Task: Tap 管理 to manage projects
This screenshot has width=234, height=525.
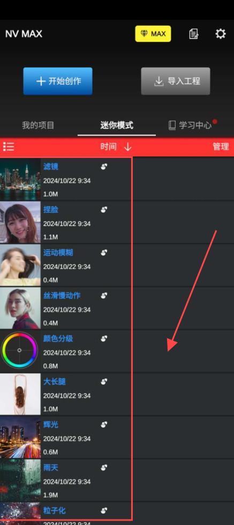Action: pyautogui.click(x=221, y=147)
